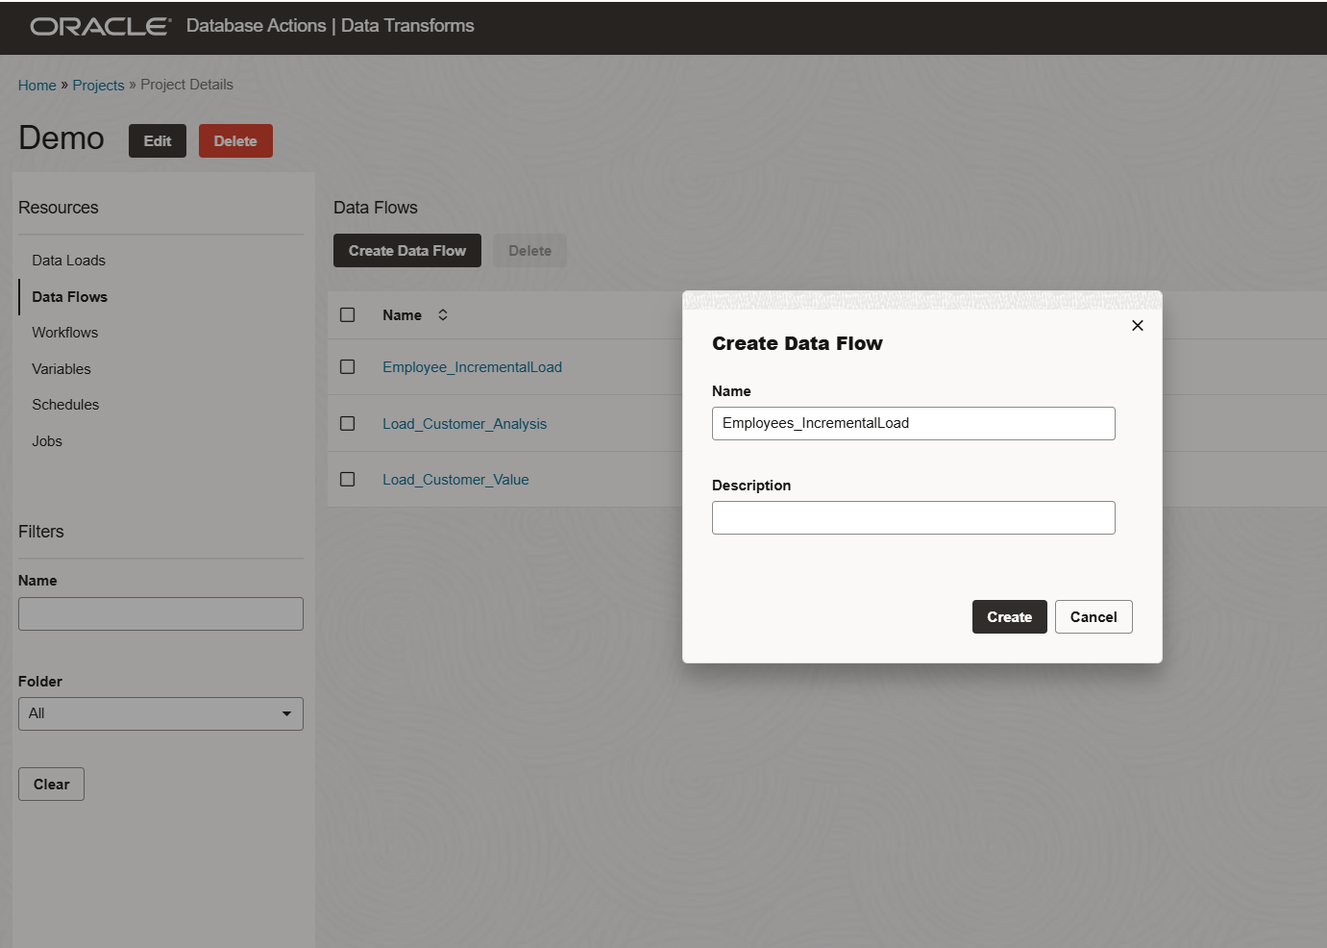The width and height of the screenshot is (1327, 948).
Task: Check the Employee_IncrementalLoad row checkbox
Action: tap(348, 367)
